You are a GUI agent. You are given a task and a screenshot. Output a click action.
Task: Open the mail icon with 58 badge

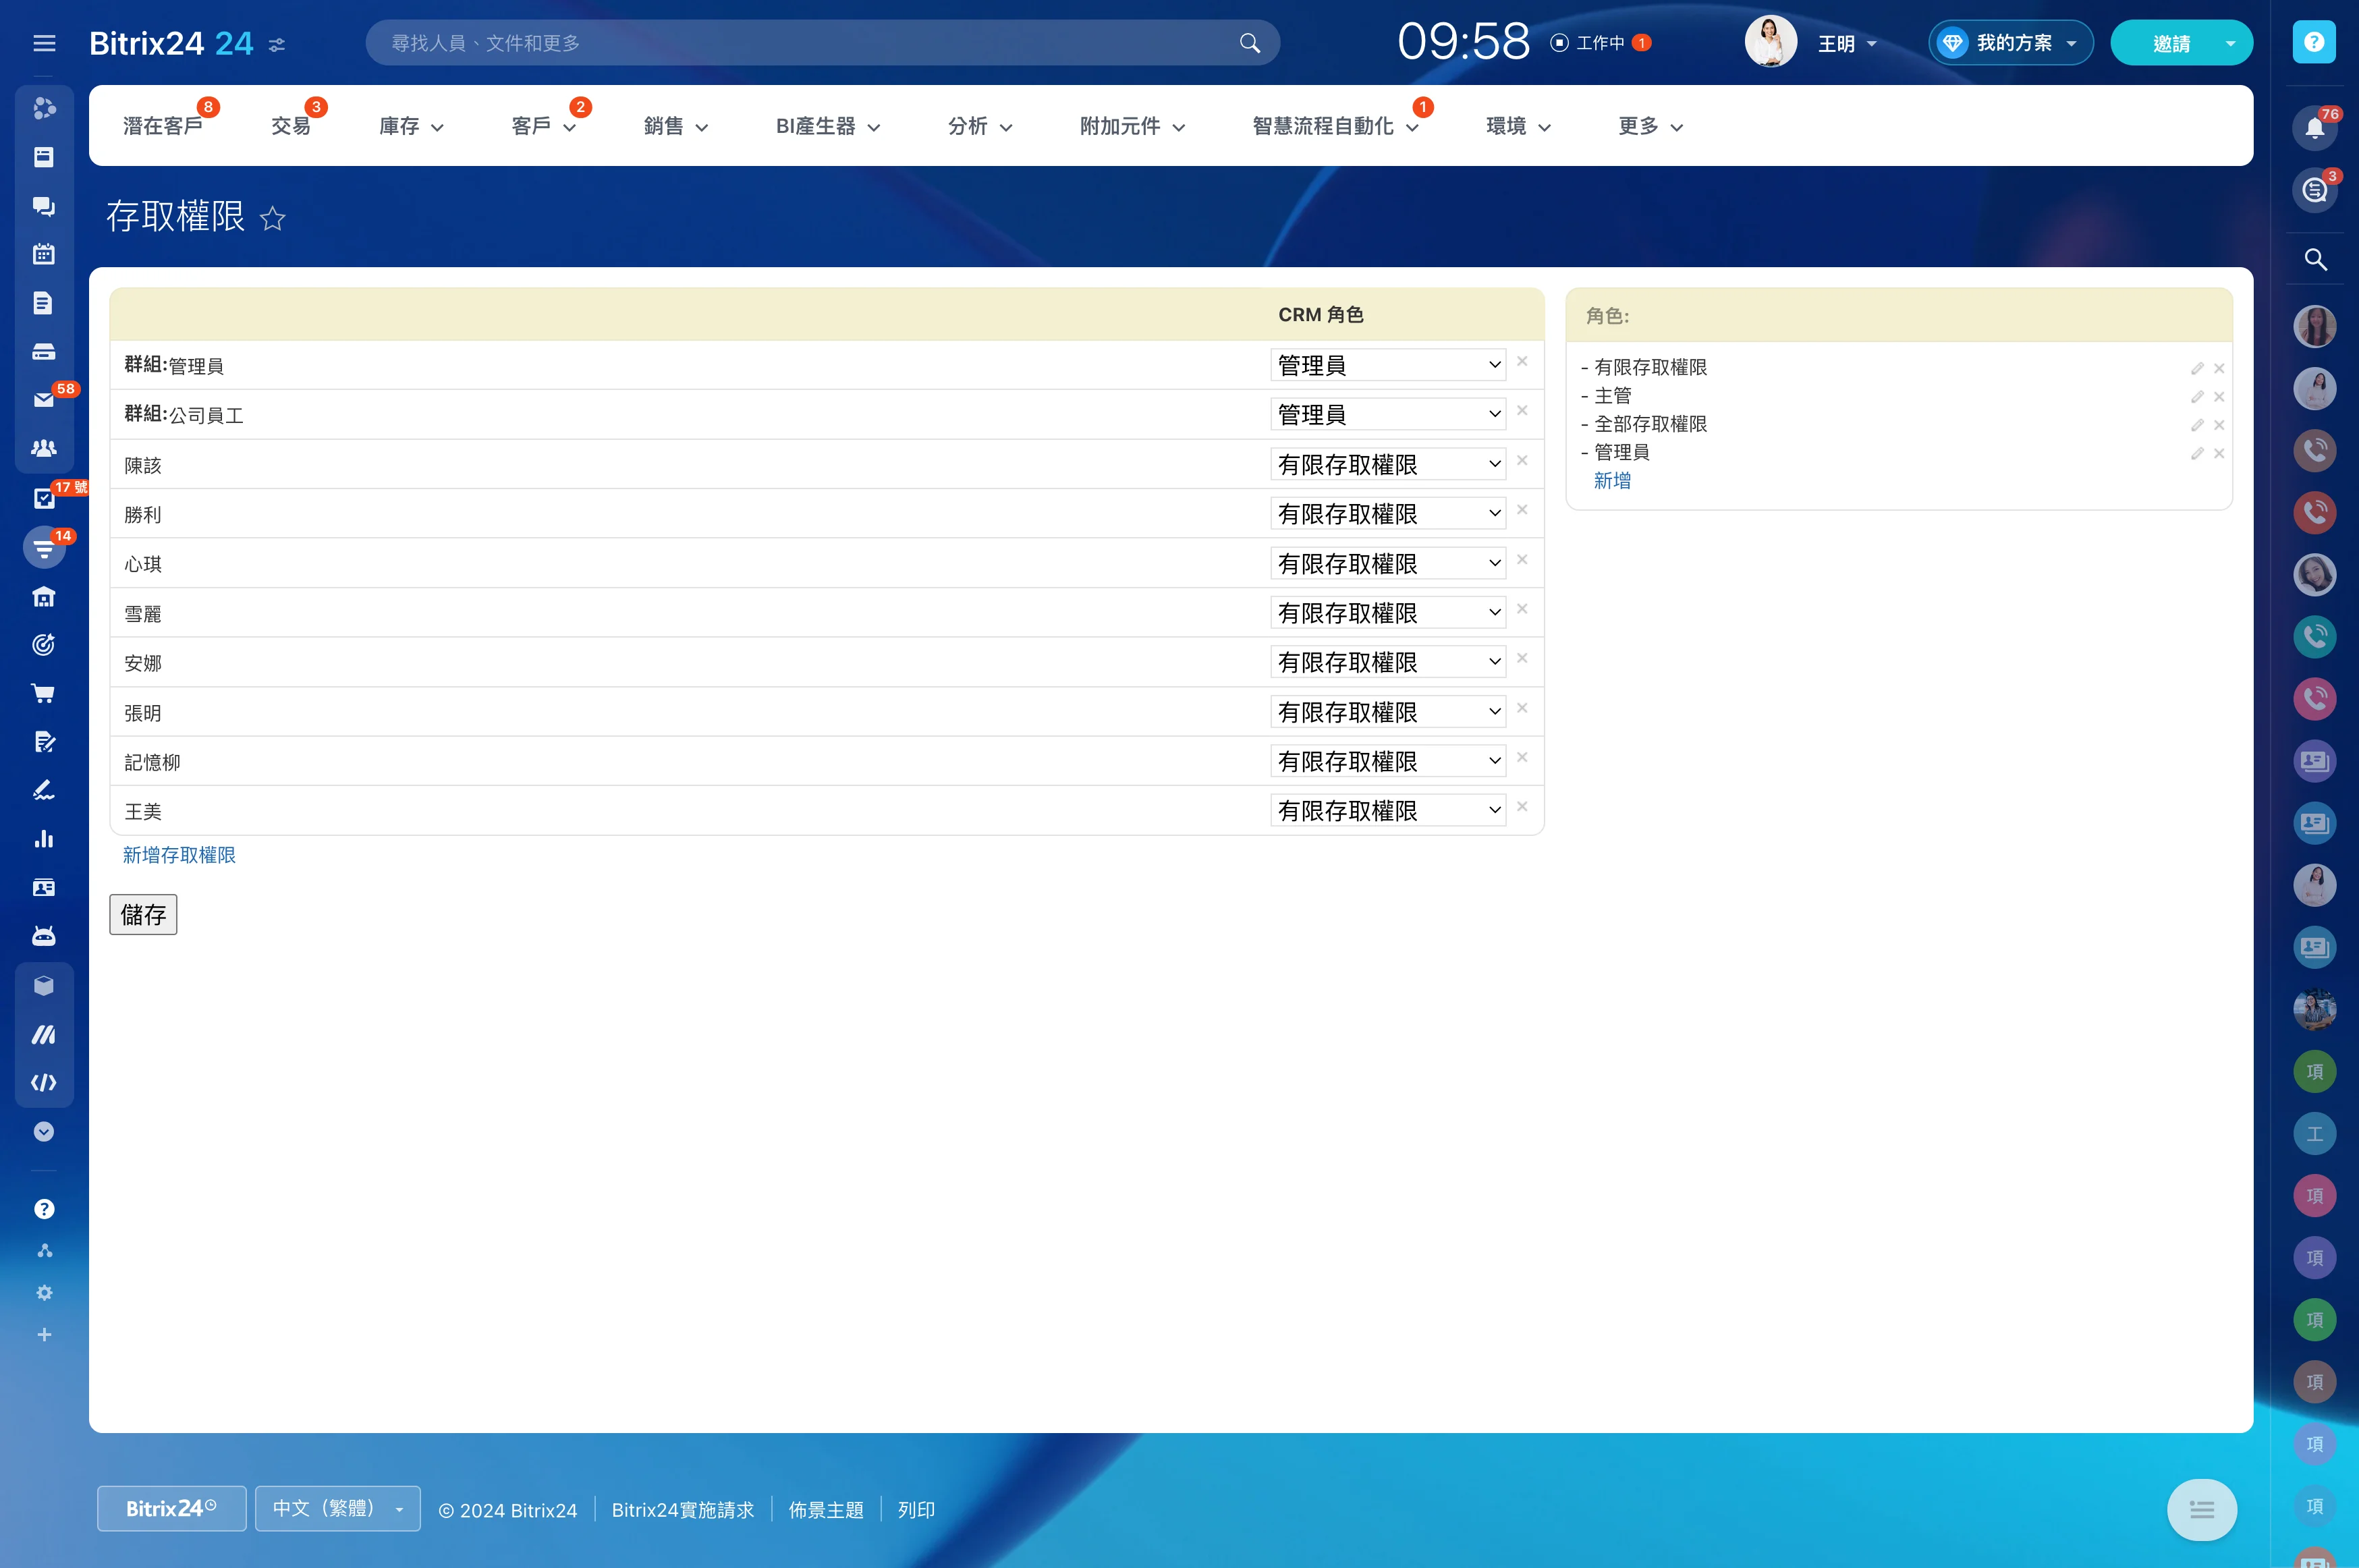click(44, 400)
